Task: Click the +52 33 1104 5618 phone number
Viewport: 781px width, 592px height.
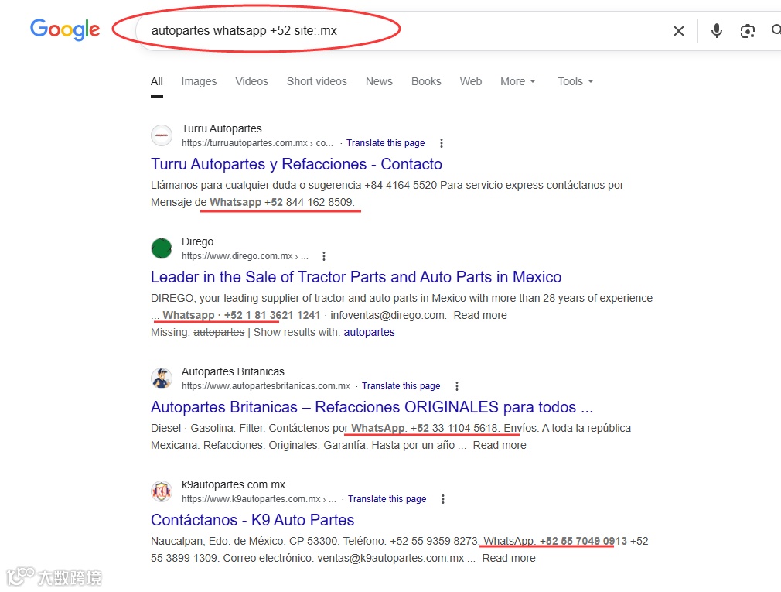Action: point(454,429)
